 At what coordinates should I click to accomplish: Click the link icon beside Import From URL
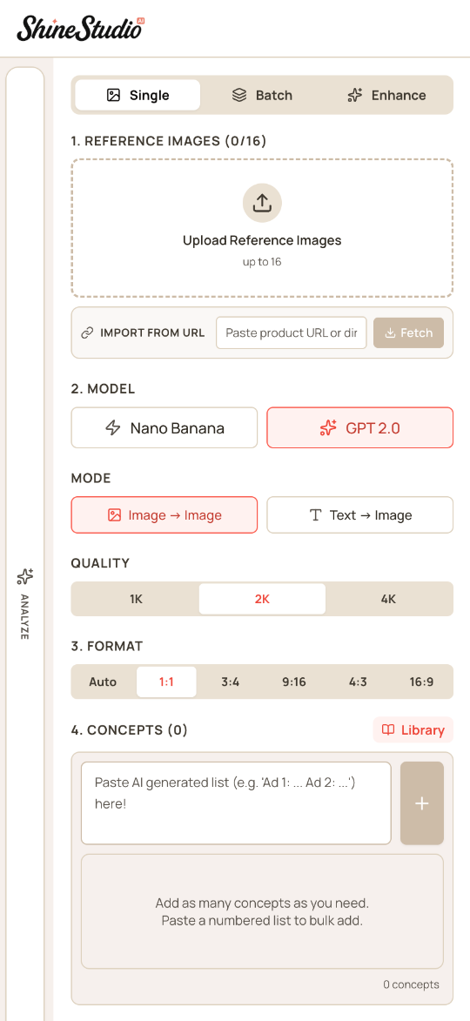click(x=86, y=332)
